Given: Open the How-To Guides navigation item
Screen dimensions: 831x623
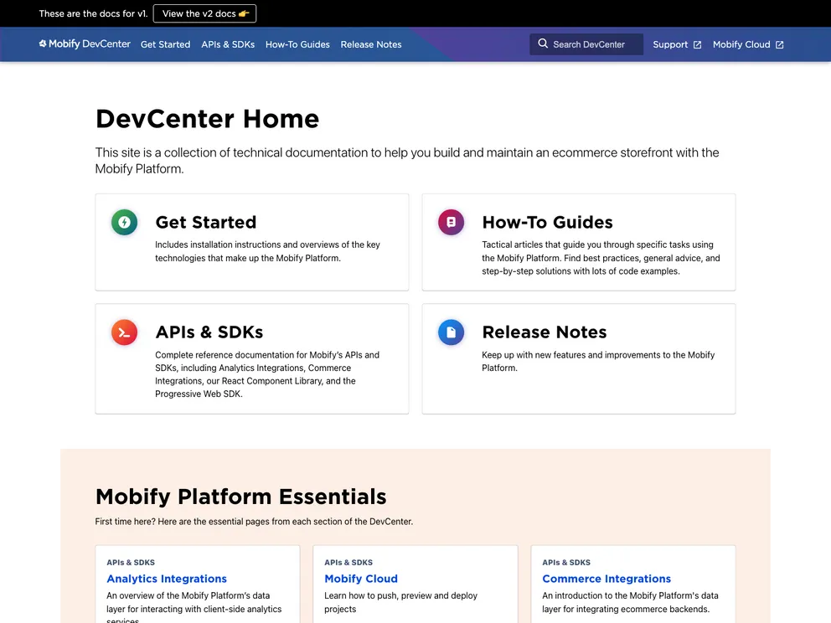Looking at the screenshot, I should tap(297, 44).
